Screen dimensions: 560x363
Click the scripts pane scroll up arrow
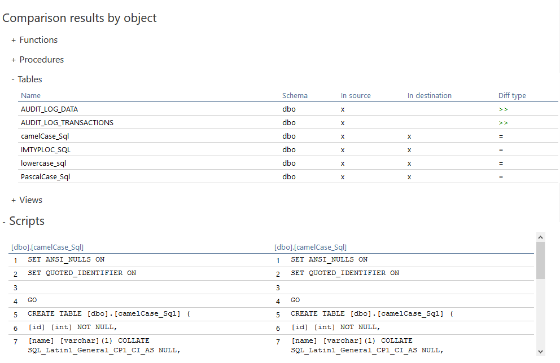(540, 237)
